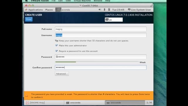The width and height of the screenshot is (188, 106).
Task: Open the View menu in macOS bar
Action: click(68, 1)
